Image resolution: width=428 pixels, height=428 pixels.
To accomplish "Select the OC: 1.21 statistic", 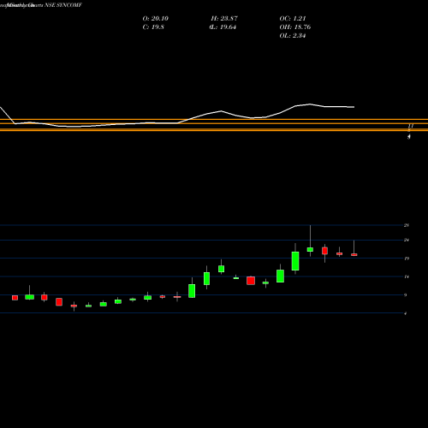I will (293, 19).
